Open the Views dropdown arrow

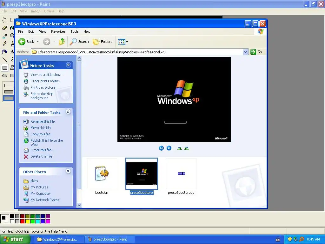[127, 42]
